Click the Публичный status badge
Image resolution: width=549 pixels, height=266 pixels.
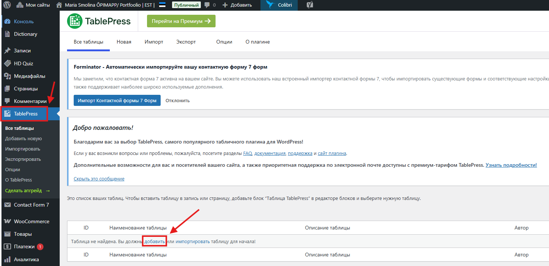click(186, 5)
